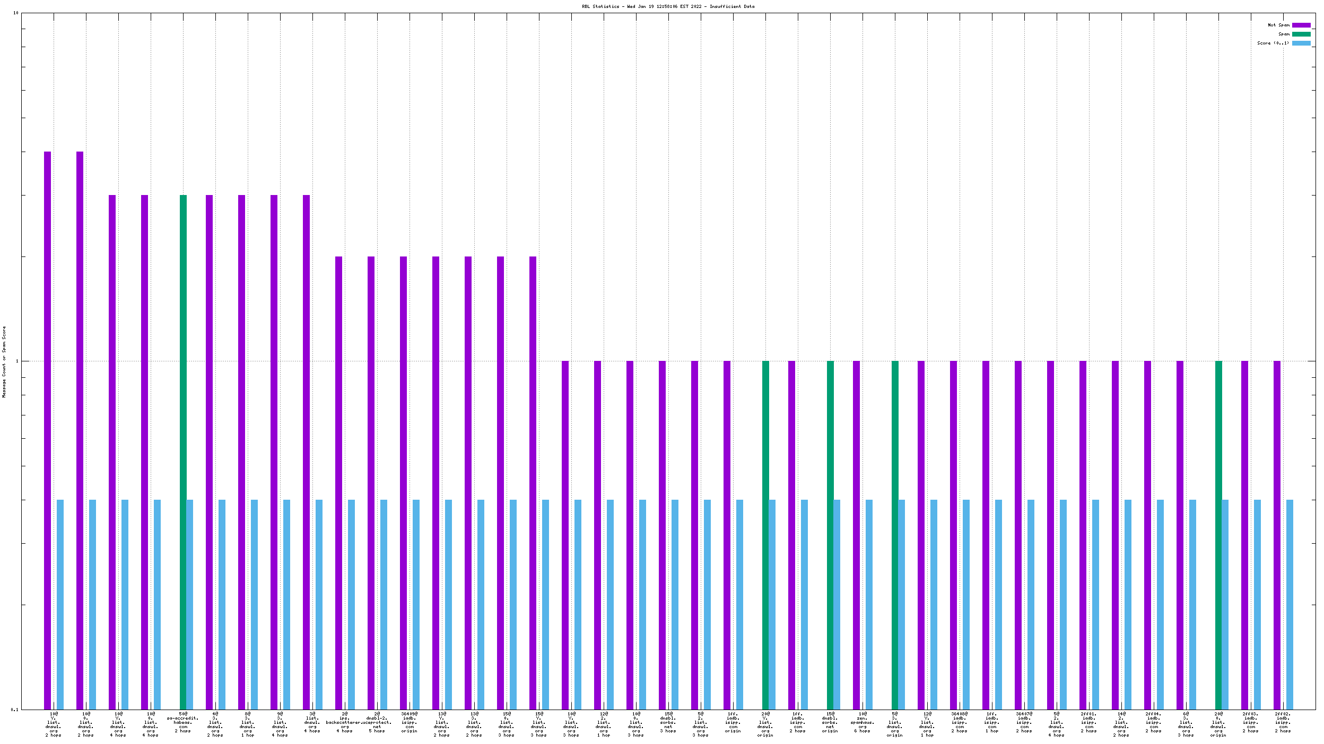This screenshot has width=1324, height=744.
Task: Click the 36408@ iadb.isipp.com label
Action: [959, 722]
